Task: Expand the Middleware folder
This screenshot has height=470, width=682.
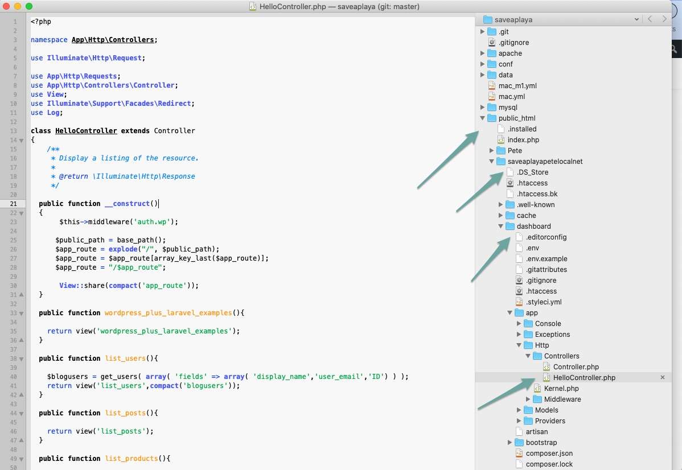Action: (528, 399)
